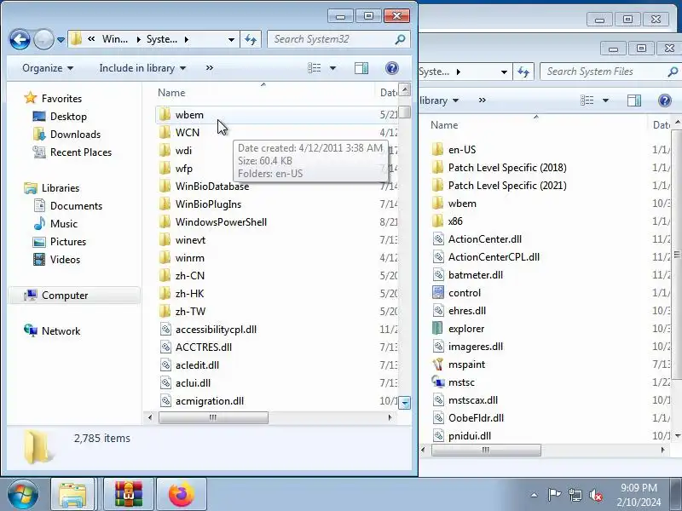The image size is (682, 511).
Task: Select Patch Level Specific (2021) folder
Action: point(507,185)
